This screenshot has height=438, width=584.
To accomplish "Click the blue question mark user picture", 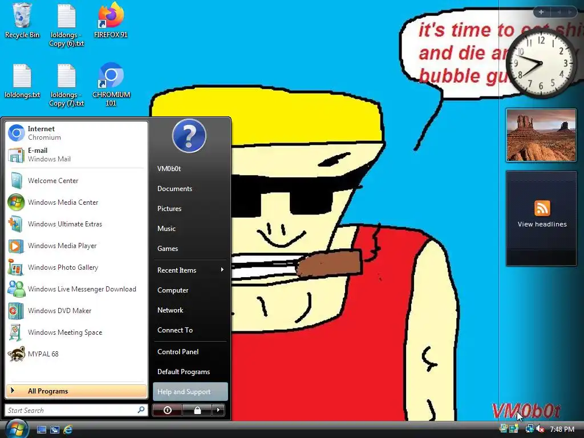I will [189, 136].
